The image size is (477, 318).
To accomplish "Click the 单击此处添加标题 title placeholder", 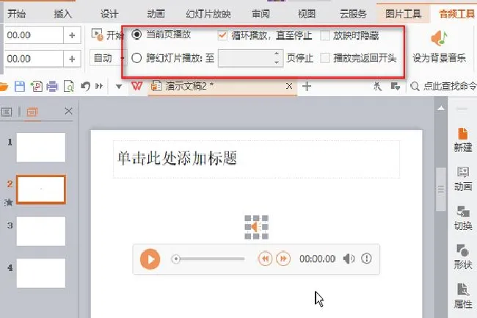I will [256, 159].
